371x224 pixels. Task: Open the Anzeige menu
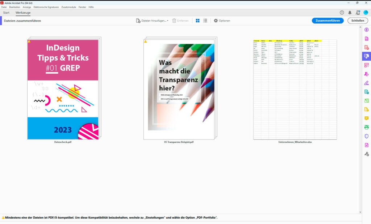click(x=27, y=7)
